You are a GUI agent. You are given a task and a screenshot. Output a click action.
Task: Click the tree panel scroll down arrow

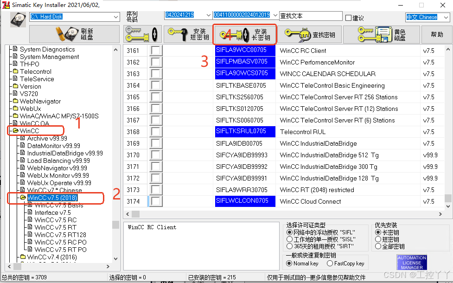115,258
